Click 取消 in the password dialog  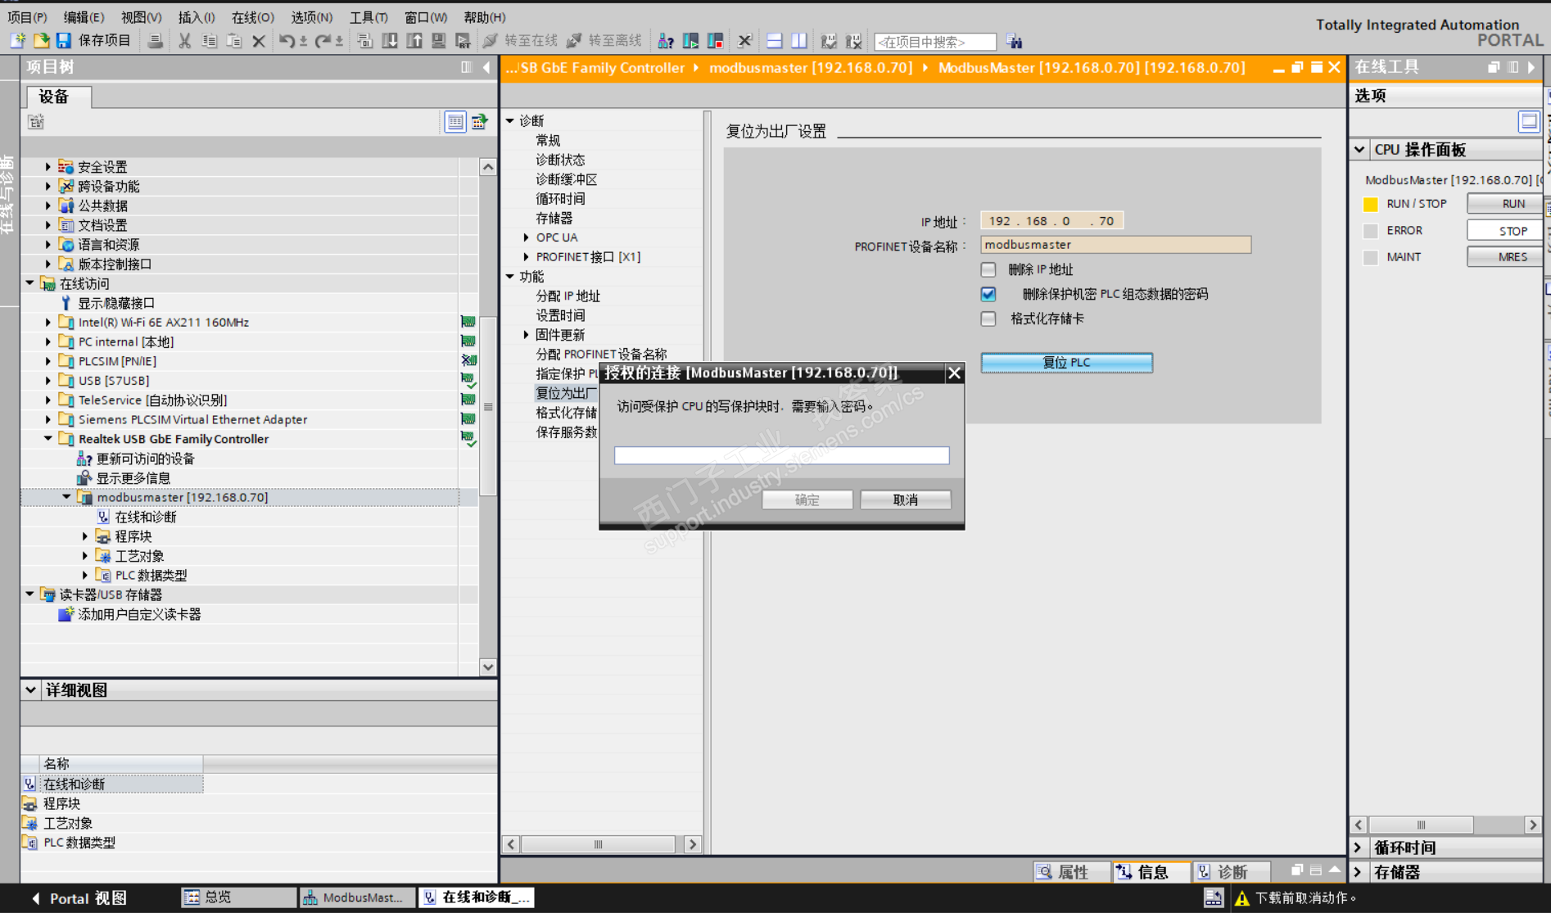coord(905,499)
